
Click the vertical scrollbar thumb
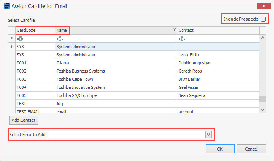[262, 99]
